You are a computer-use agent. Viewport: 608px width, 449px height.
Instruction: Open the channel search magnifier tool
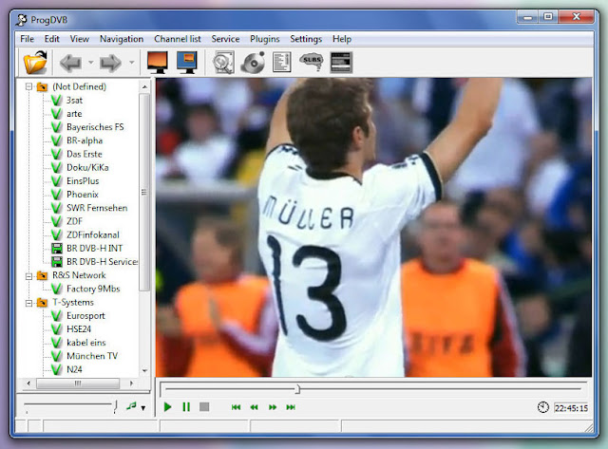pos(224,62)
